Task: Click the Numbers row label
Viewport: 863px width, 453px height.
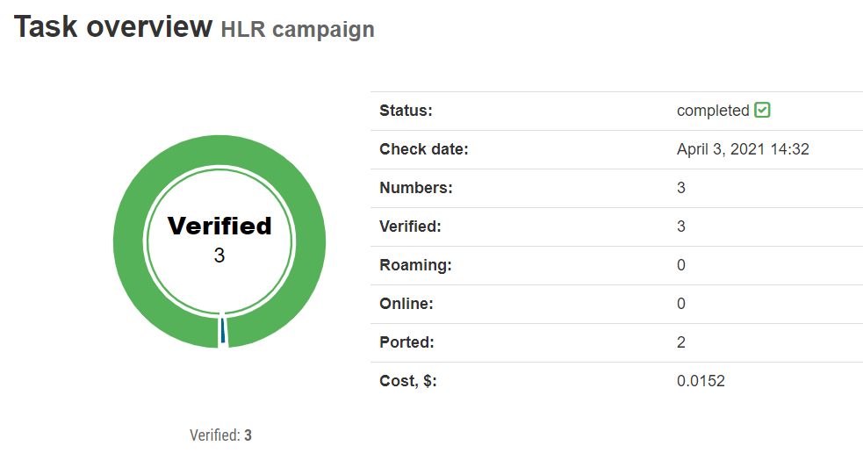Action: (x=416, y=188)
